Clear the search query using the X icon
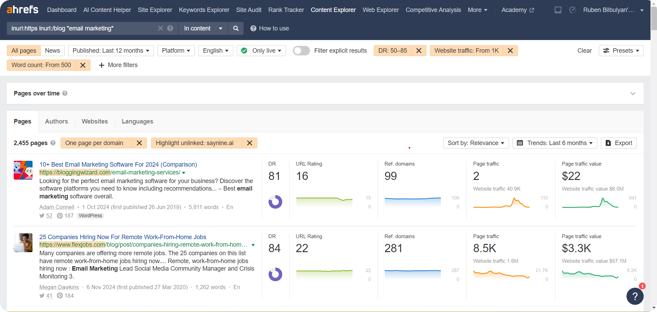 (x=160, y=28)
